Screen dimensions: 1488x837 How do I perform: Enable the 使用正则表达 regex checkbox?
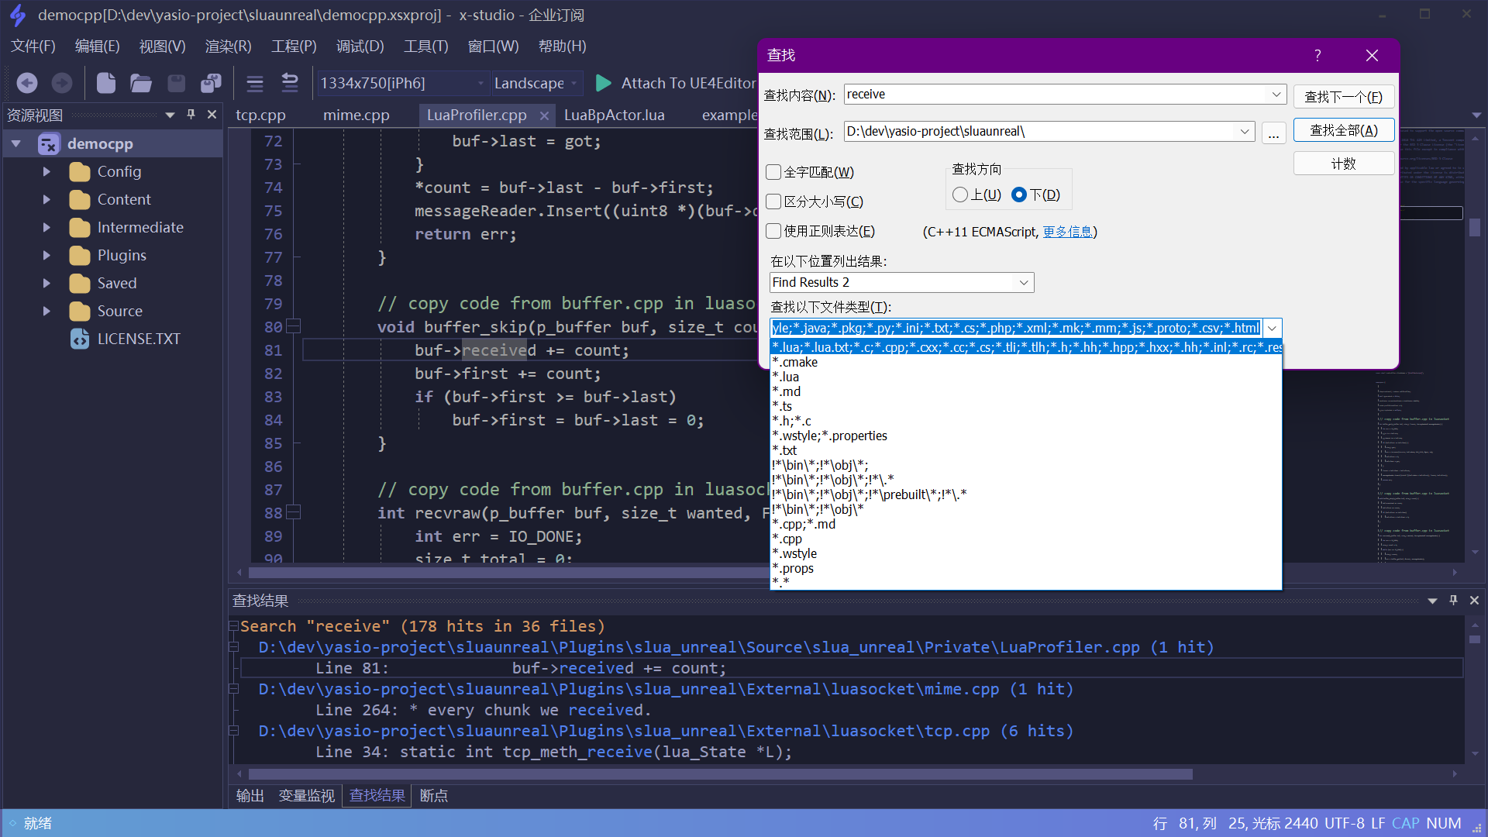point(773,231)
